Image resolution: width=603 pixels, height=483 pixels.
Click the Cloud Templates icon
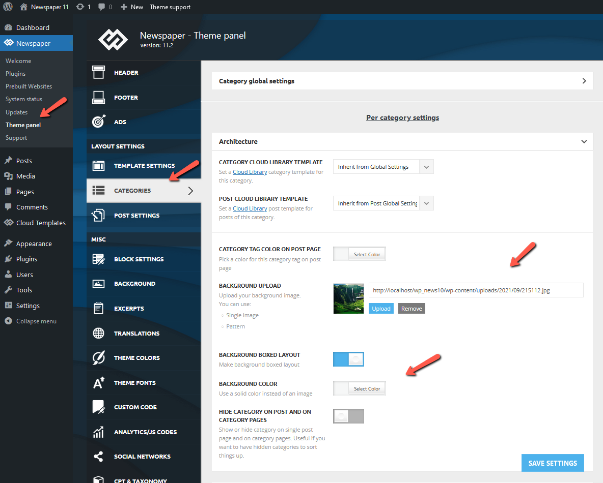click(9, 223)
